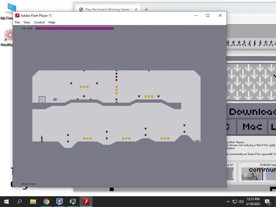Click the exit door in the level
The height and width of the screenshot is (207, 276).
(42, 99)
